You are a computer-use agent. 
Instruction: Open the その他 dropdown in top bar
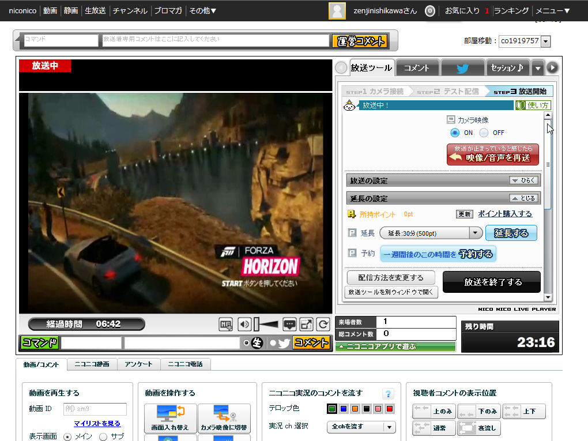pos(202,11)
